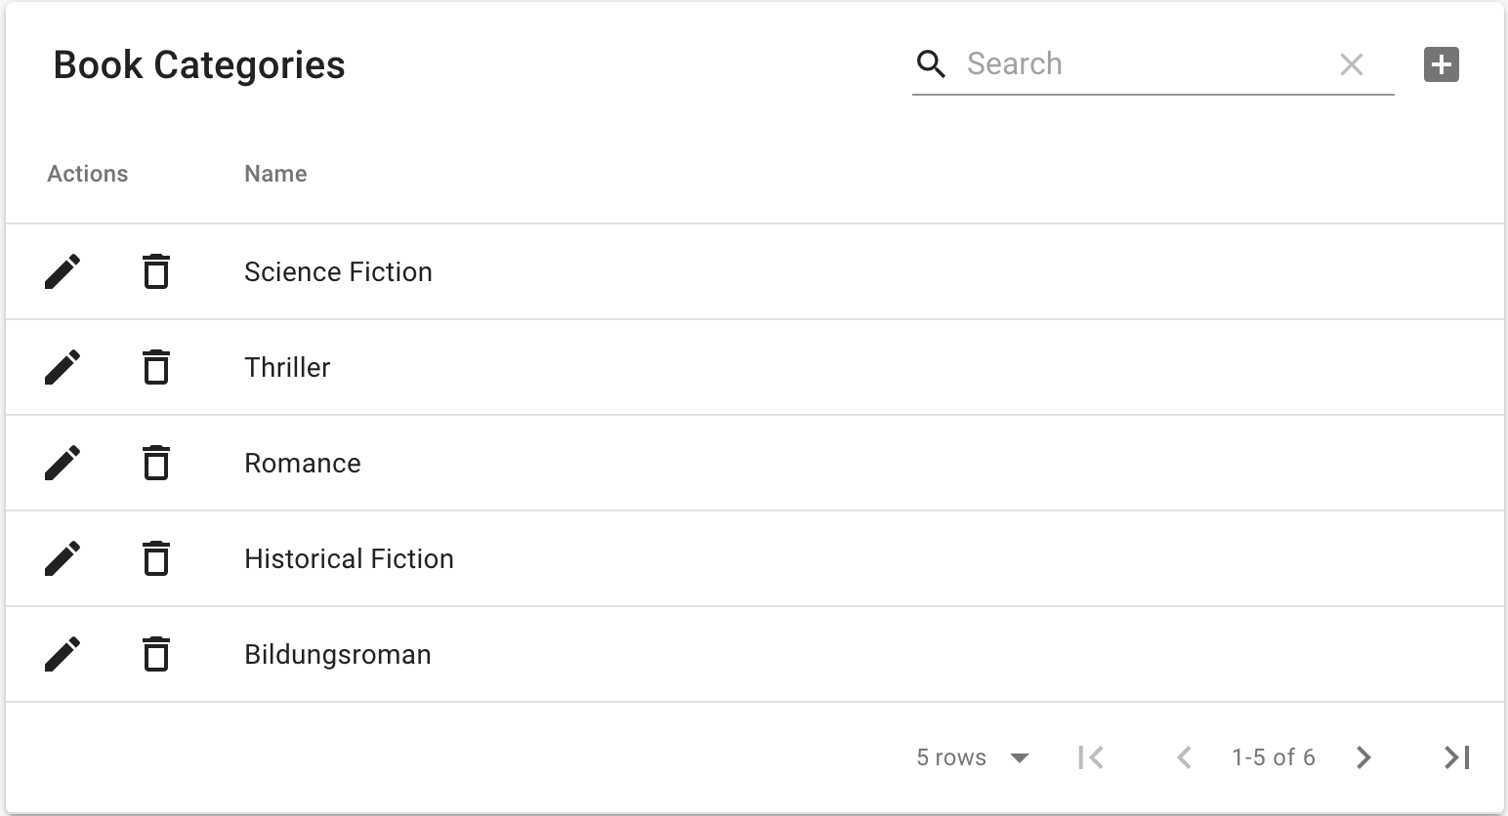1508x816 pixels.
Task: Delete the Thriller category
Action: coord(156,367)
